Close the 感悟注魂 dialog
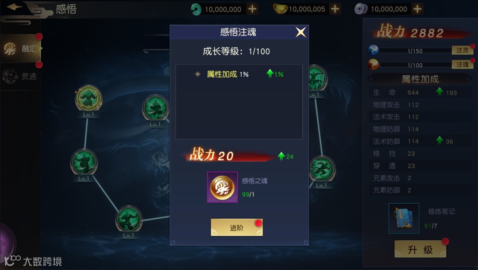 [301, 32]
